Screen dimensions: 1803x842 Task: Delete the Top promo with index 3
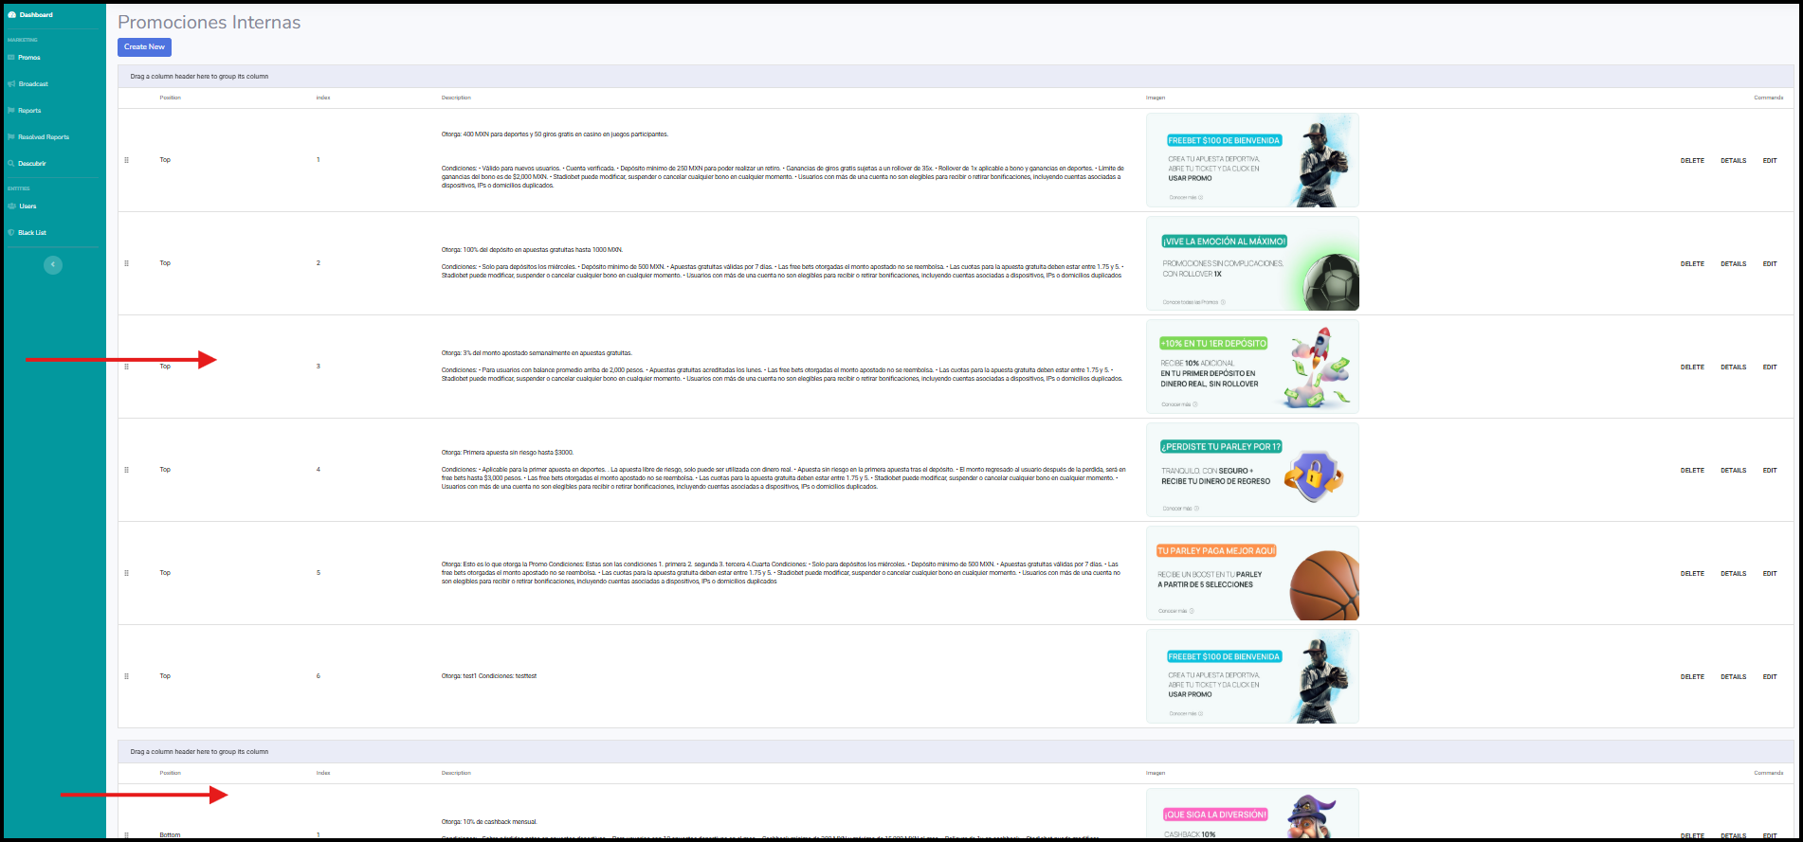[1692, 367]
